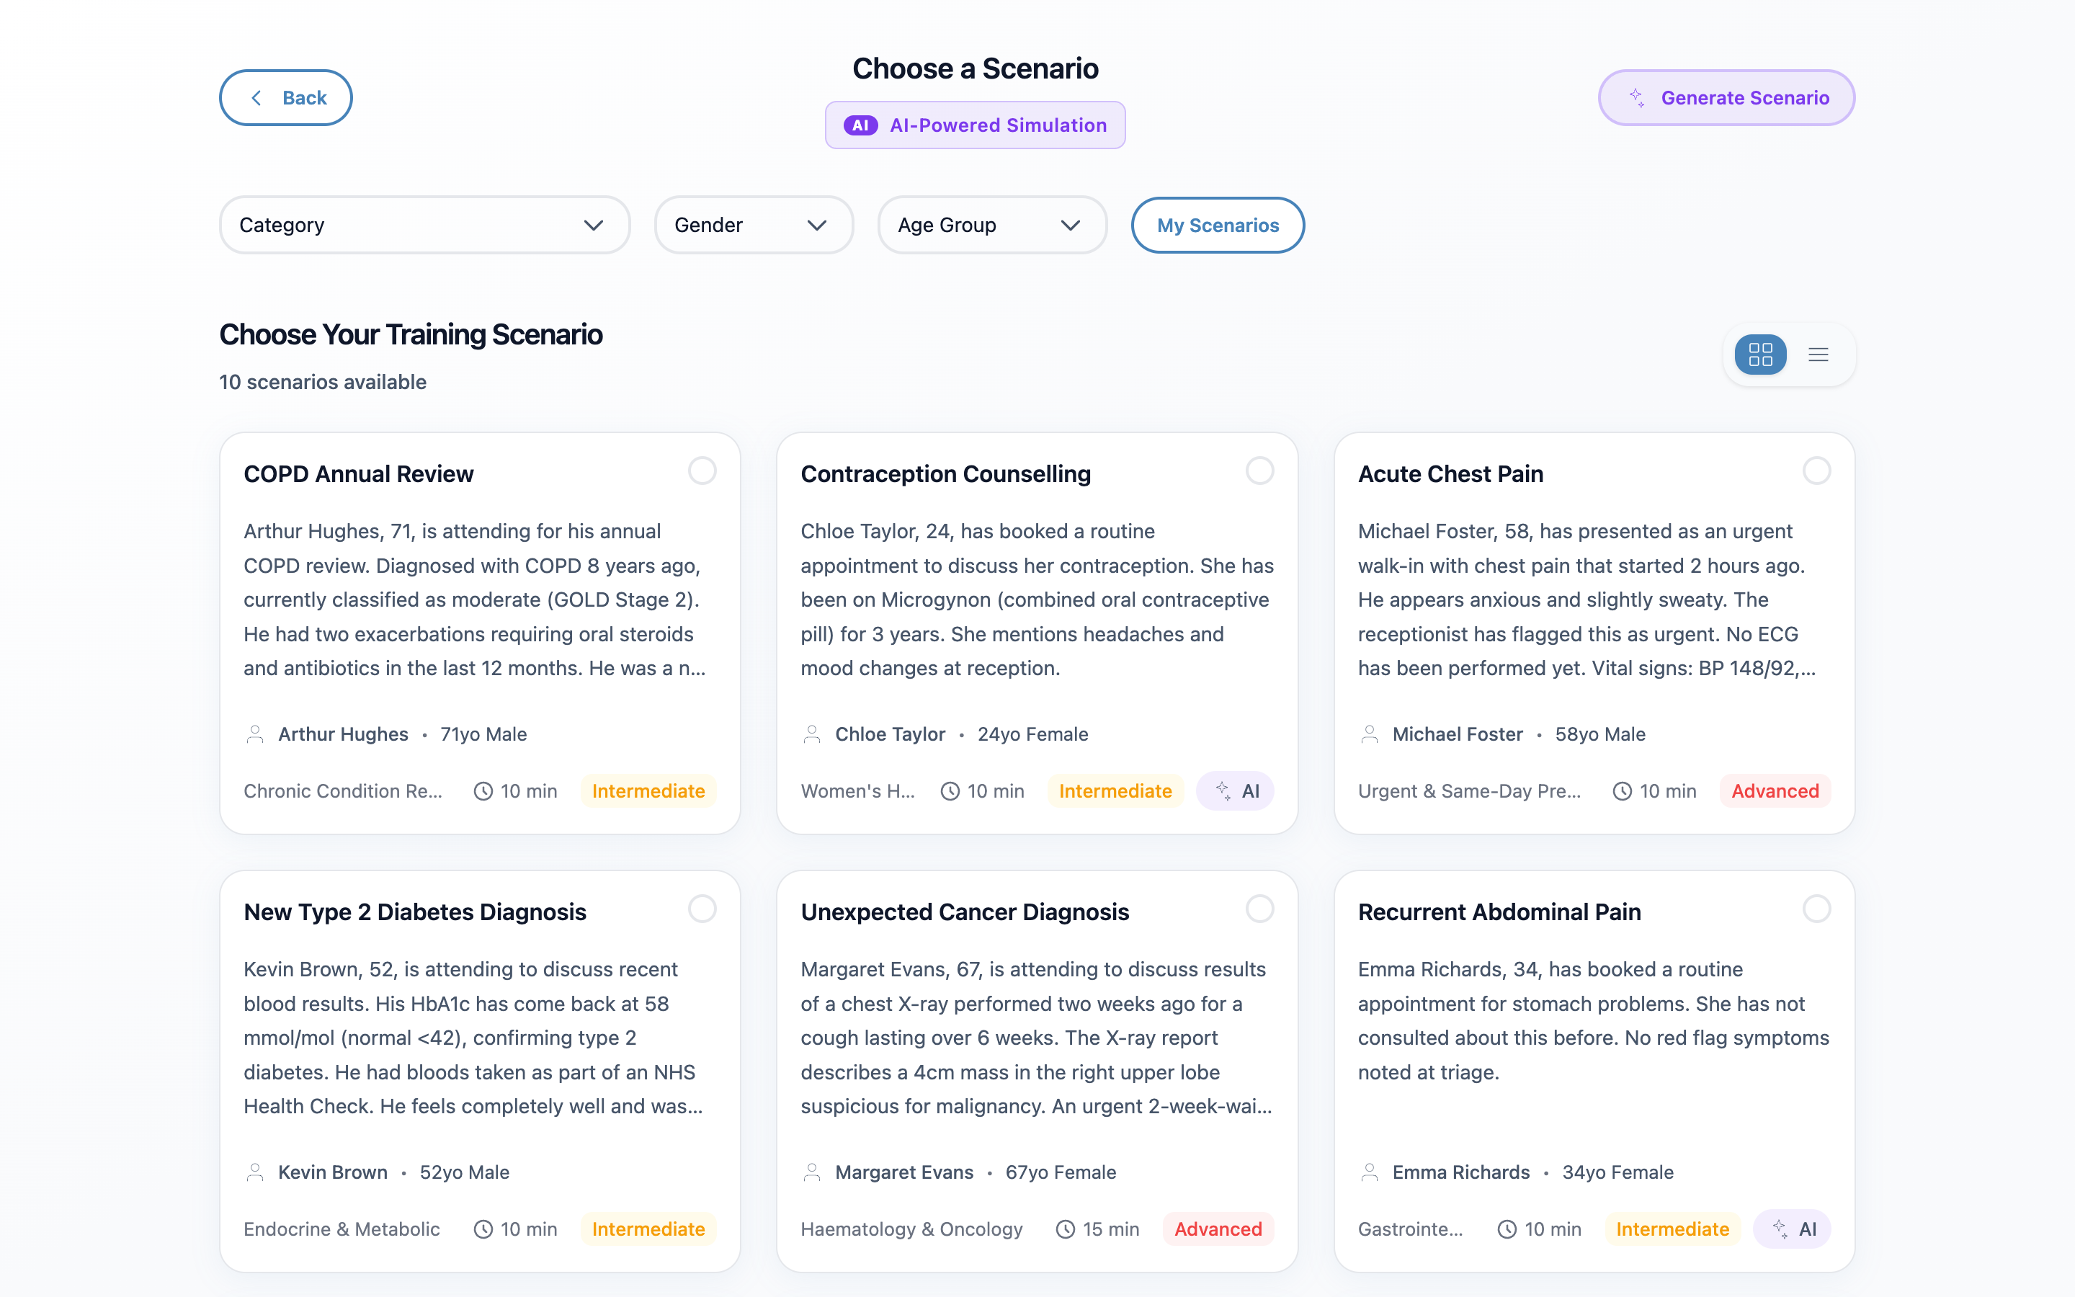Click the clock icon on Acute Chest Pain card

(1621, 791)
